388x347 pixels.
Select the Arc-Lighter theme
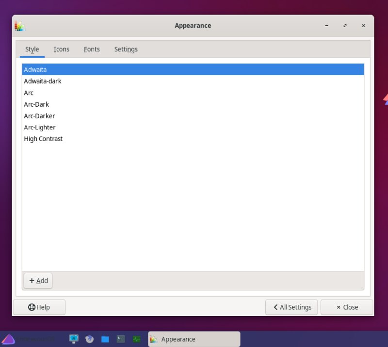pyautogui.click(x=193, y=127)
